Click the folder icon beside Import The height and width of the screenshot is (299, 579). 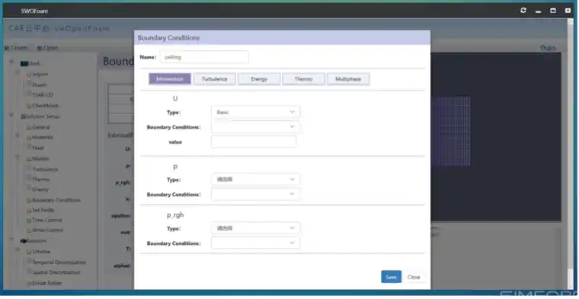pyautogui.click(x=29, y=75)
